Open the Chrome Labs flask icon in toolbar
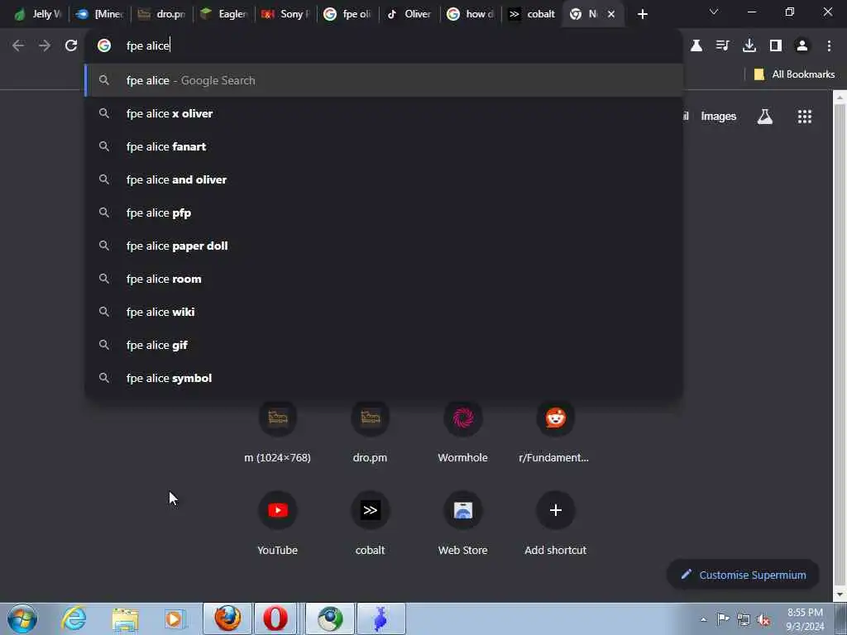Image resolution: width=847 pixels, height=635 pixels. (x=696, y=46)
